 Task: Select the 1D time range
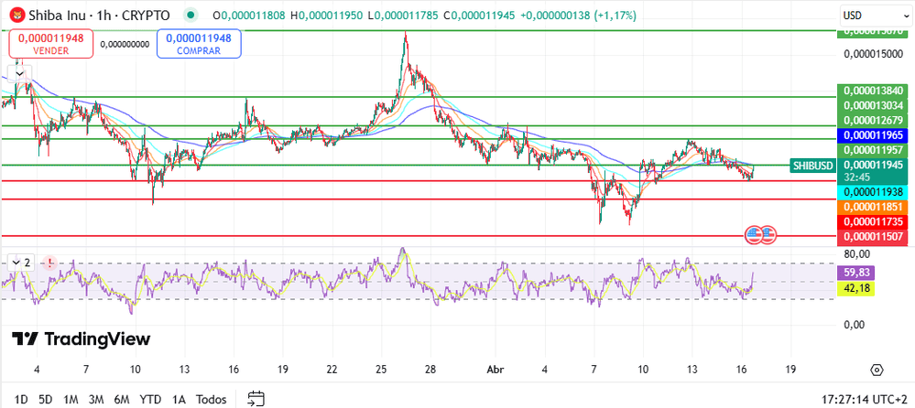(x=21, y=399)
